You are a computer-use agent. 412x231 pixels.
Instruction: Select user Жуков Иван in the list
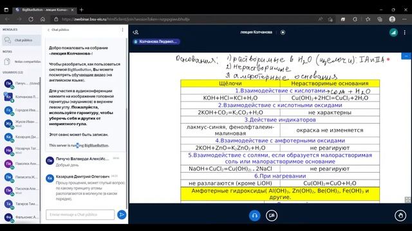[21, 124]
